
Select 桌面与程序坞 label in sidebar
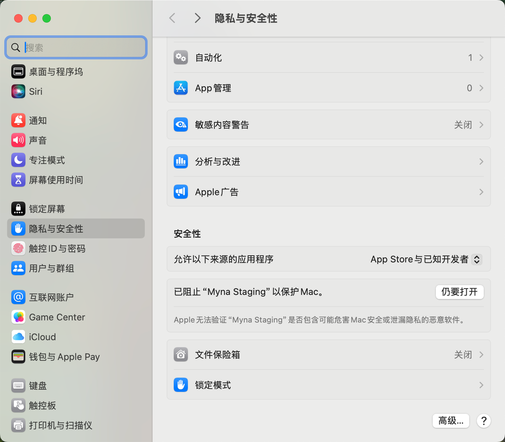click(56, 72)
